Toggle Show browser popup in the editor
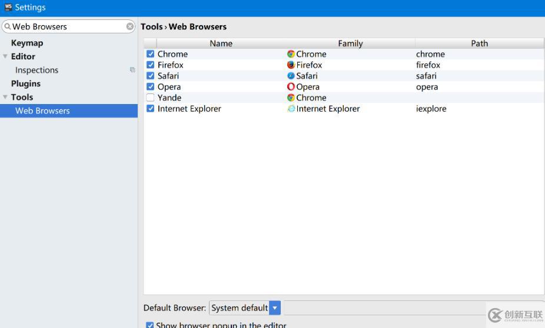This screenshot has height=328, width=545. pyautogui.click(x=150, y=325)
